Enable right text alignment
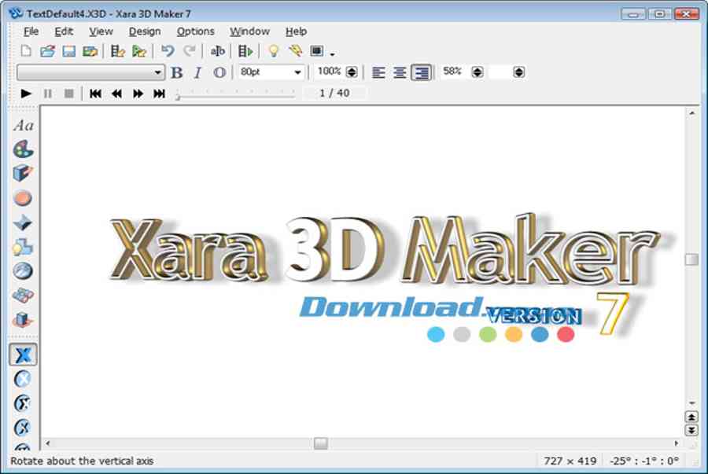708x474 pixels. coord(422,72)
